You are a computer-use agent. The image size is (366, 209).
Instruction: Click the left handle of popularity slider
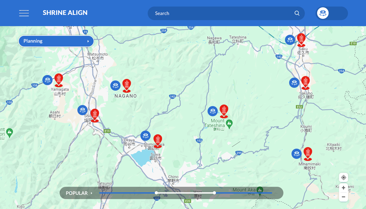pos(156,193)
